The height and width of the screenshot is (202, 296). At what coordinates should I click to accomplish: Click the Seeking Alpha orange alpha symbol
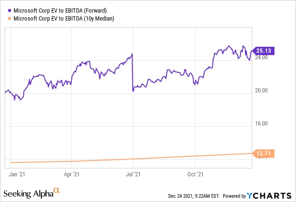(x=56, y=190)
